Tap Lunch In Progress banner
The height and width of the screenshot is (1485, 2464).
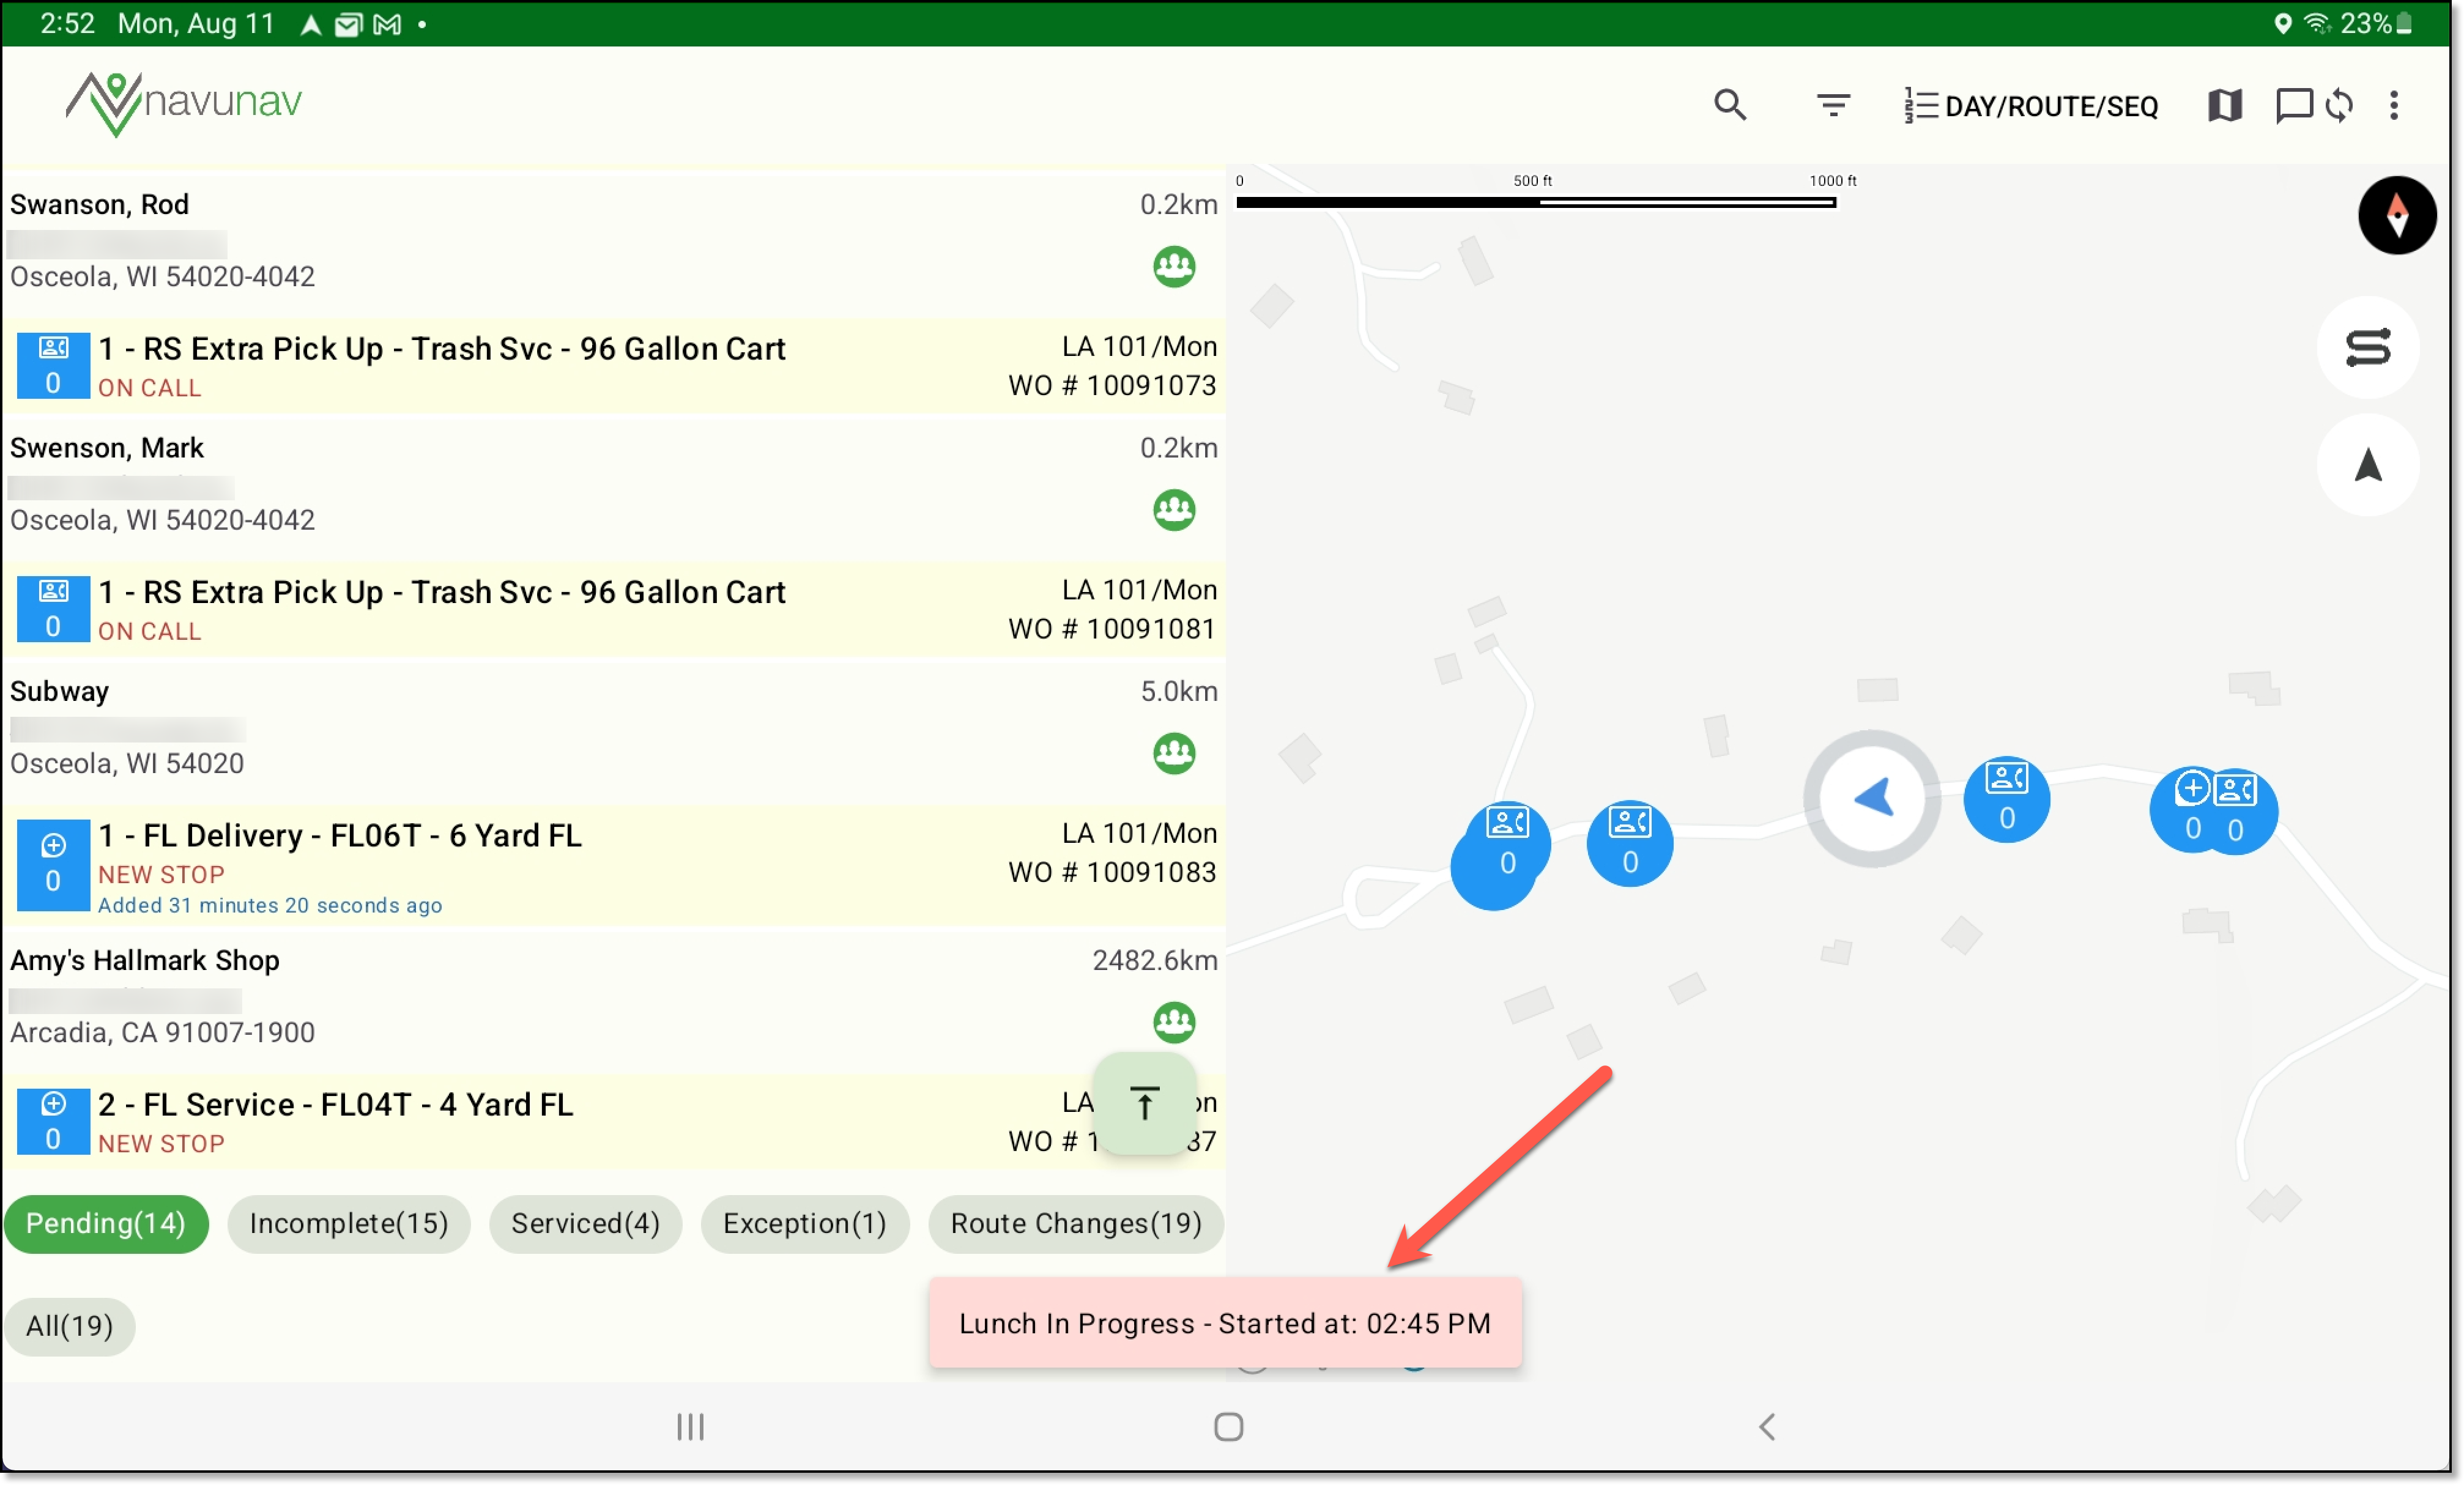[1224, 1323]
